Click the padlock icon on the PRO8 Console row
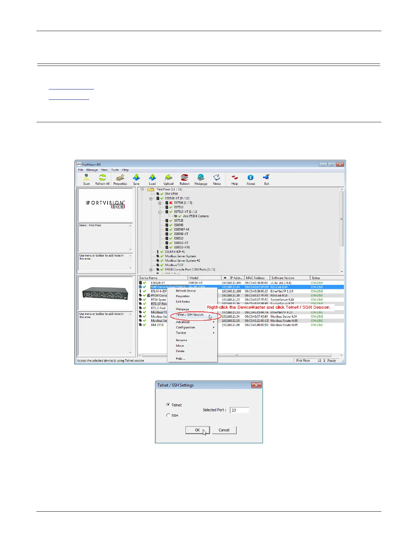Screen dimensions: 418x541 pos(149,296)
